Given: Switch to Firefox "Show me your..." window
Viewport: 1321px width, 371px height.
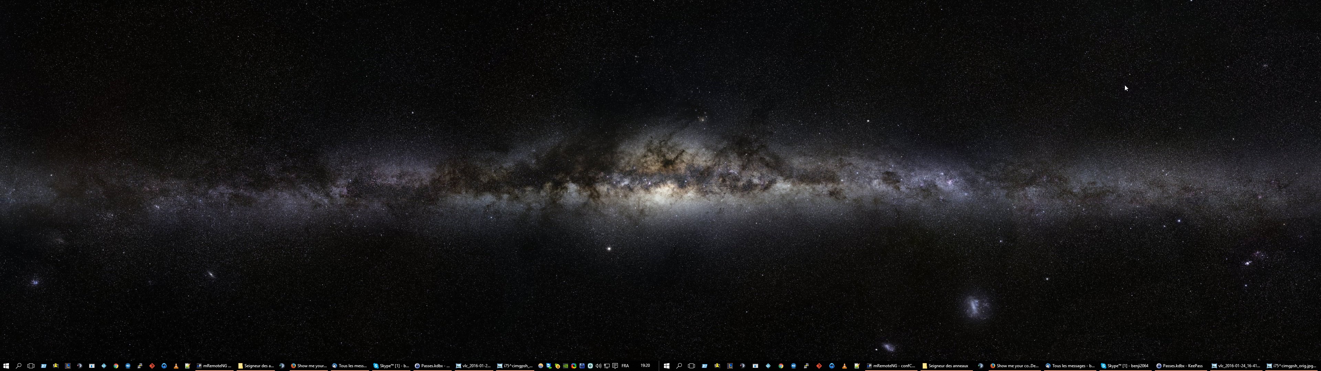Looking at the screenshot, I should (x=309, y=366).
